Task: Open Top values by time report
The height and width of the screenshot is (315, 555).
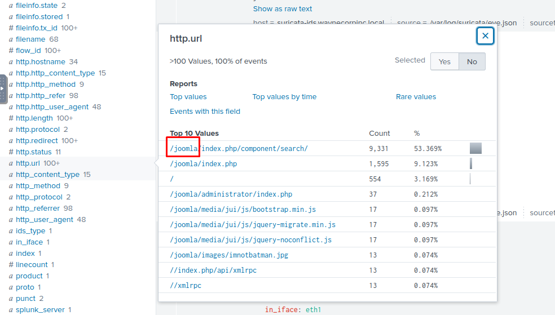Action: (284, 96)
